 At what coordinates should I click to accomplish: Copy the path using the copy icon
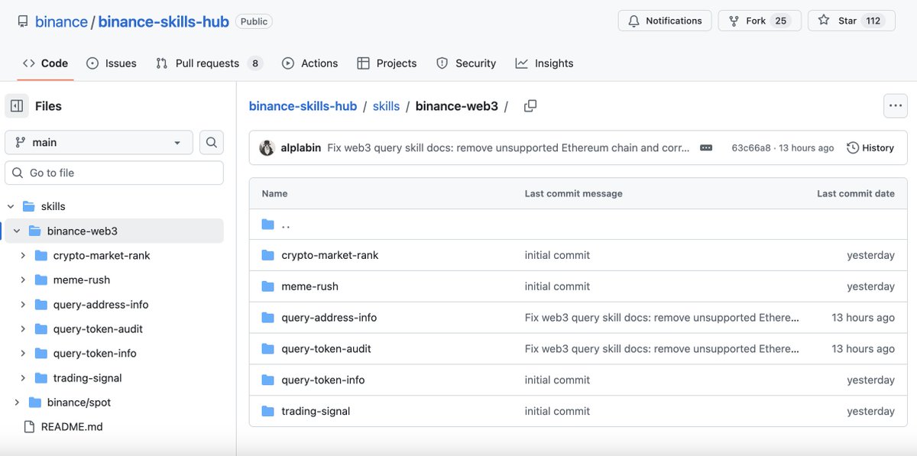coord(530,106)
